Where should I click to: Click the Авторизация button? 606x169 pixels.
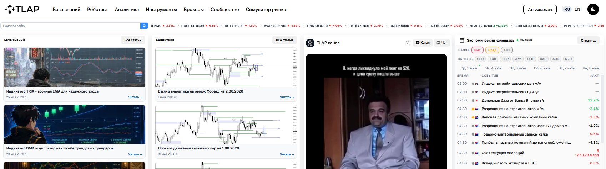[x=540, y=9]
